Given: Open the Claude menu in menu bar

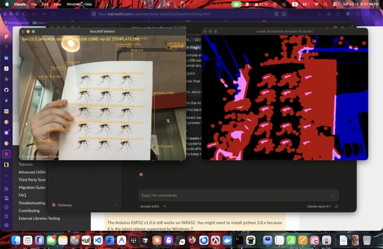Looking at the screenshot, I should [x=20, y=4].
